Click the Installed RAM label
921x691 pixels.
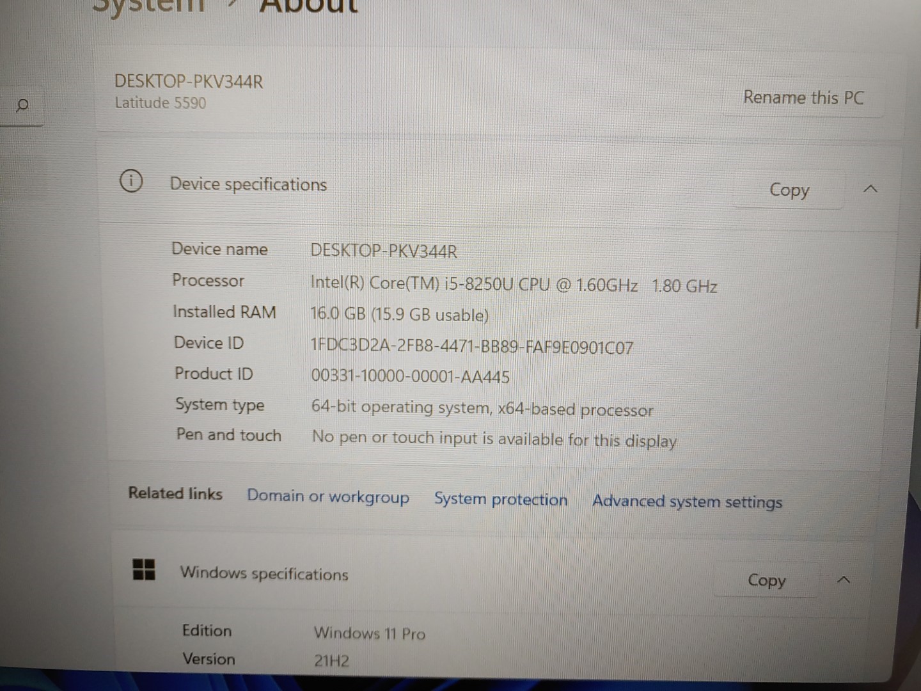click(224, 312)
